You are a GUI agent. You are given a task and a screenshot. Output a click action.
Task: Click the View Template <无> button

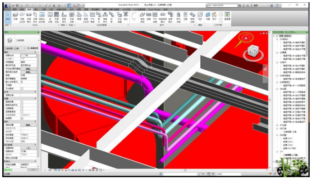(x=29, y=148)
